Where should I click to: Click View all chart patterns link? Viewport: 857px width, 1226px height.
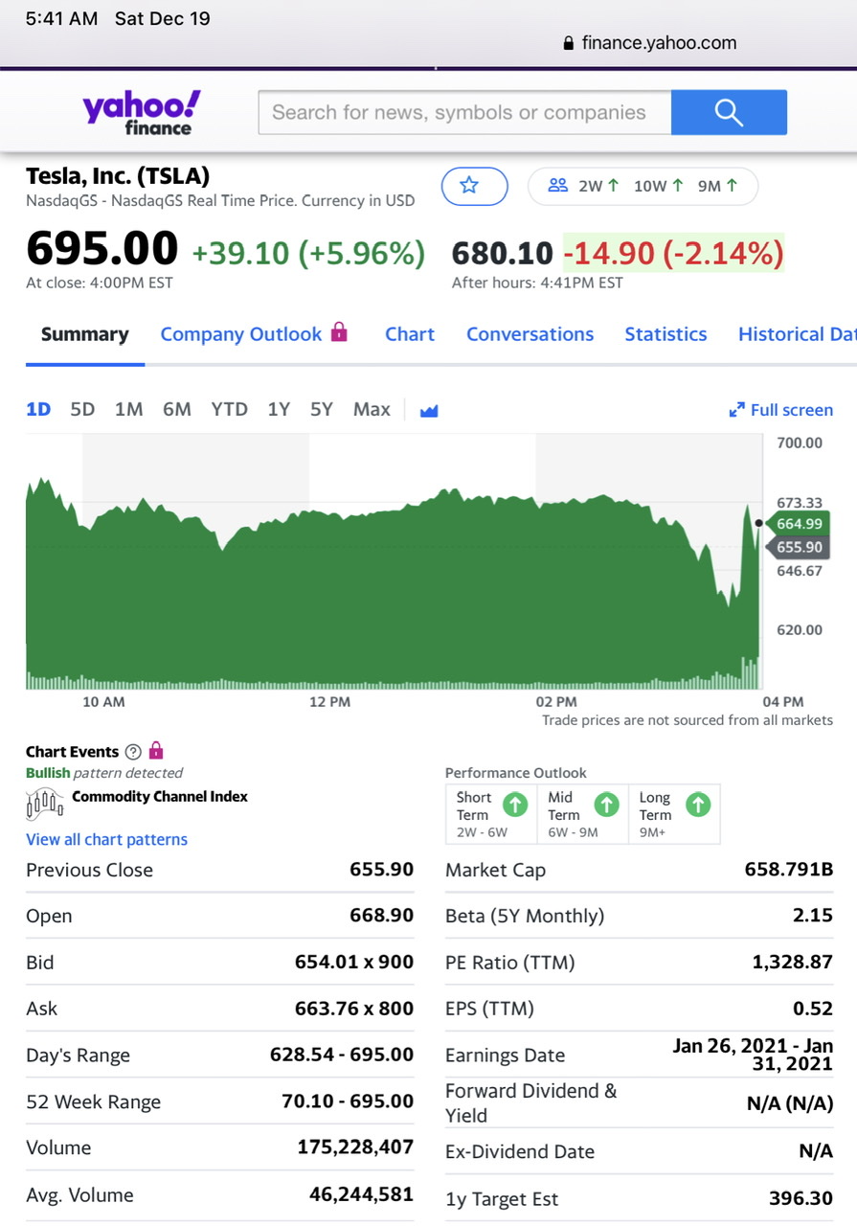pyautogui.click(x=106, y=840)
